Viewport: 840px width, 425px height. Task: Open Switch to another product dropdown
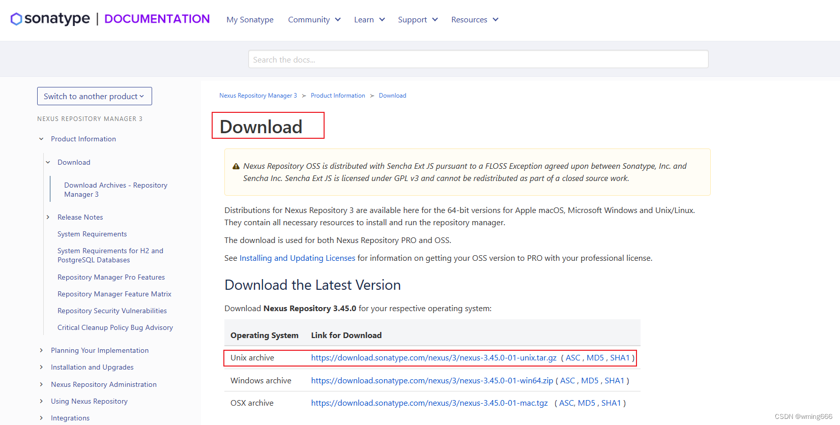click(95, 96)
